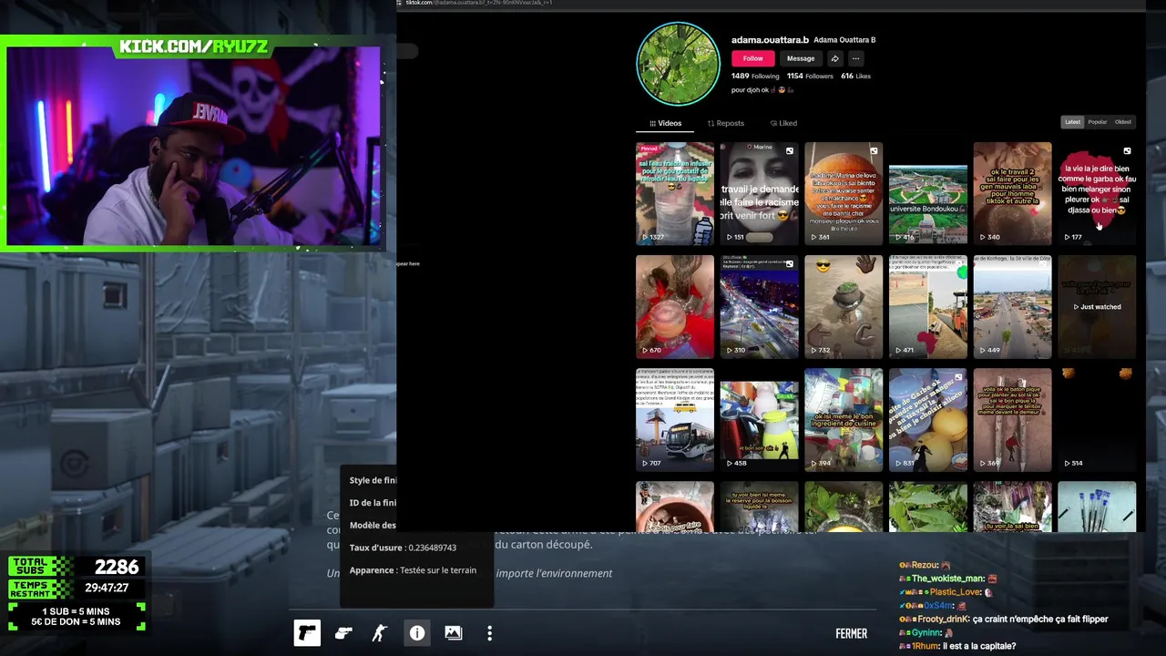Viewport: 1166px width, 656px height.
Task: Open the red Africa map video with 177 views
Action: [1097, 193]
